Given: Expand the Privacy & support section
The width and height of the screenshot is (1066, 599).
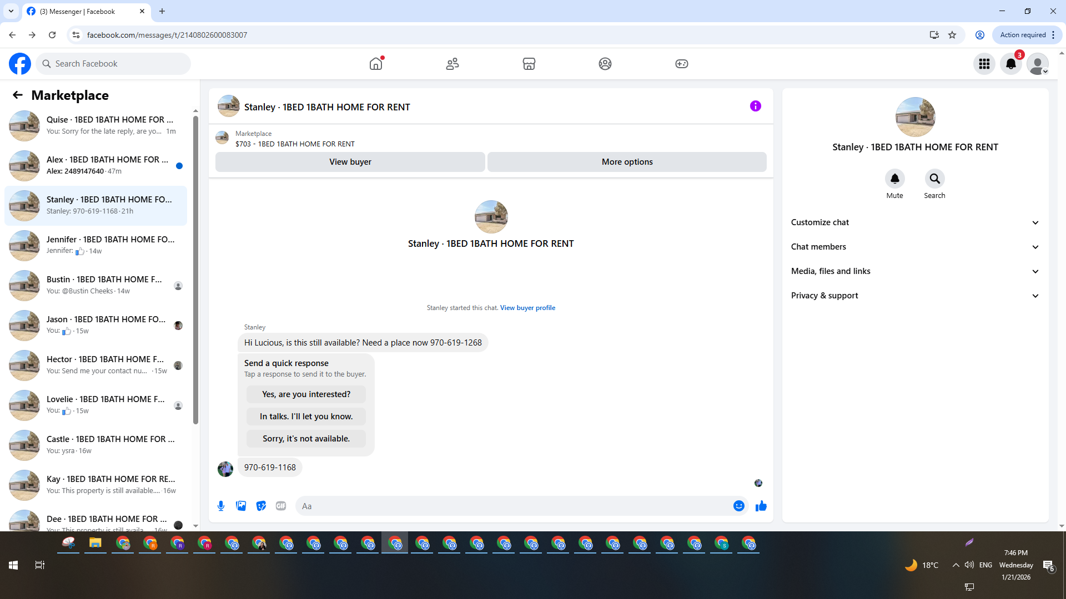Looking at the screenshot, I should 914,296.
